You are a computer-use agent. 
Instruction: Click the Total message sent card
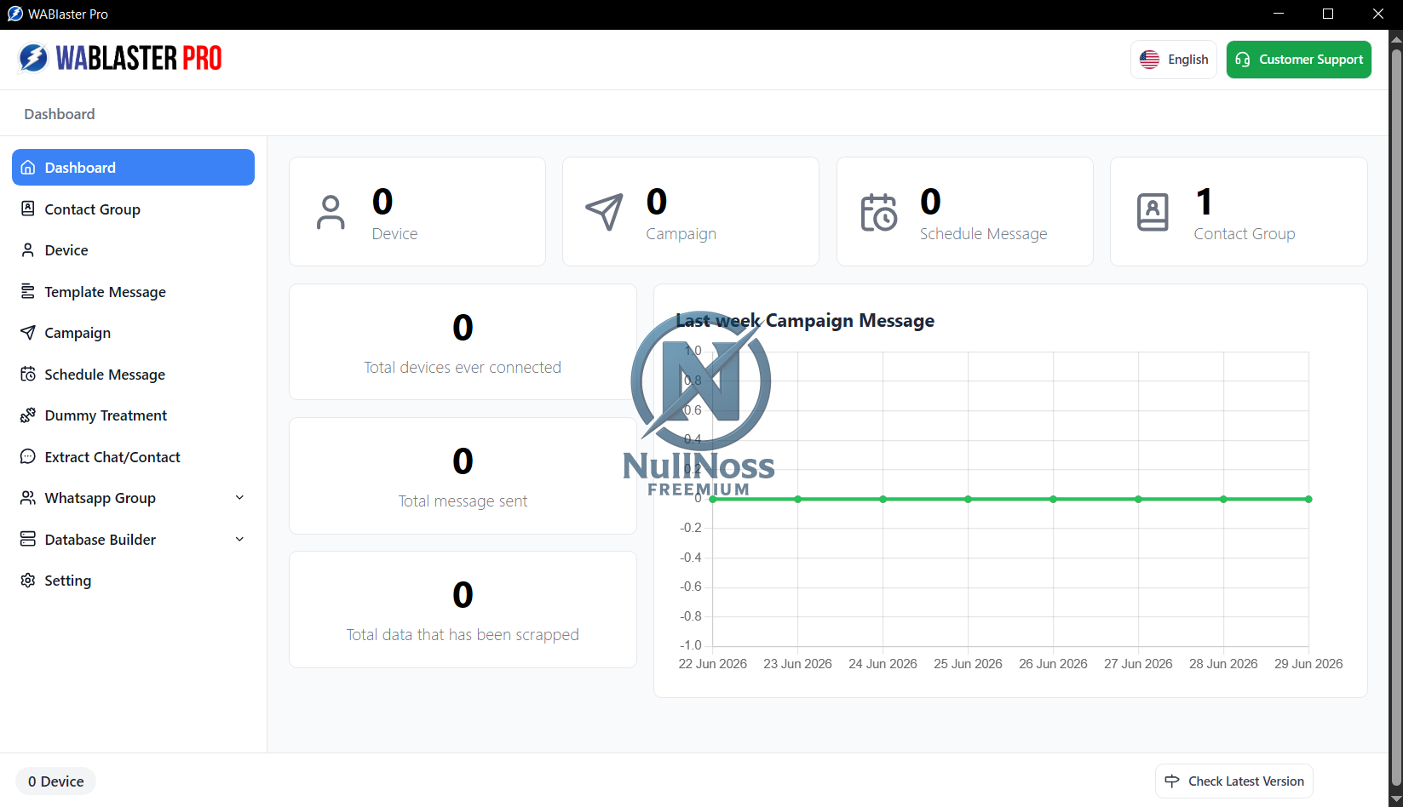coord(463,476)
